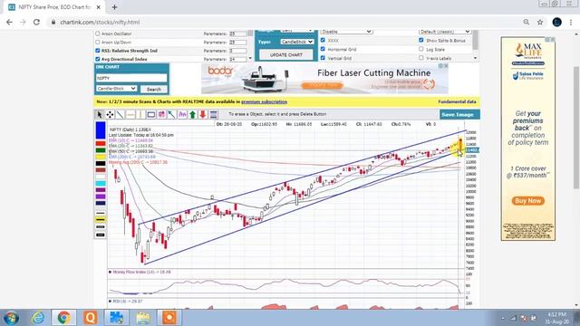Select the move/pan crosshair tool
Screen dimensions: 580x326
coord(110,115)
